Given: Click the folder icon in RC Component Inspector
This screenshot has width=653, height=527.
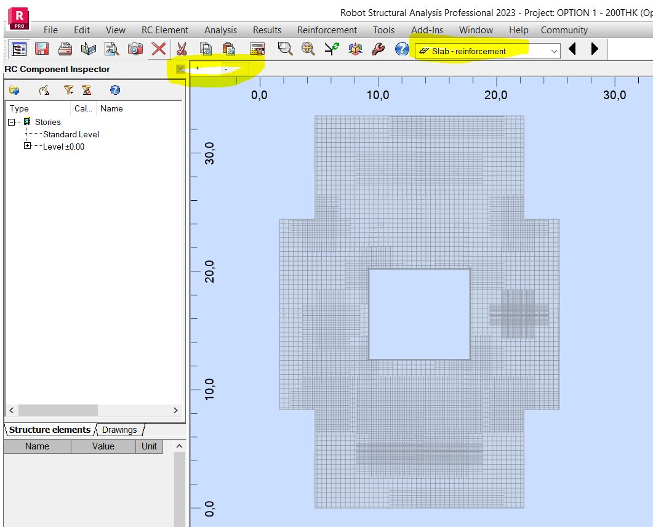Looking at the screenshot, I should coord(15,90).
